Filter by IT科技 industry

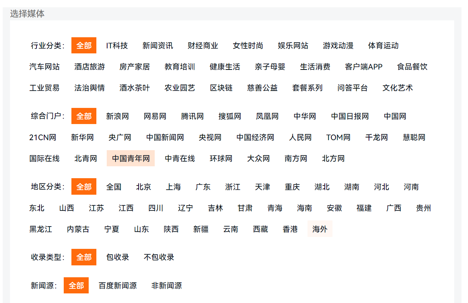[x=117, y=45]
